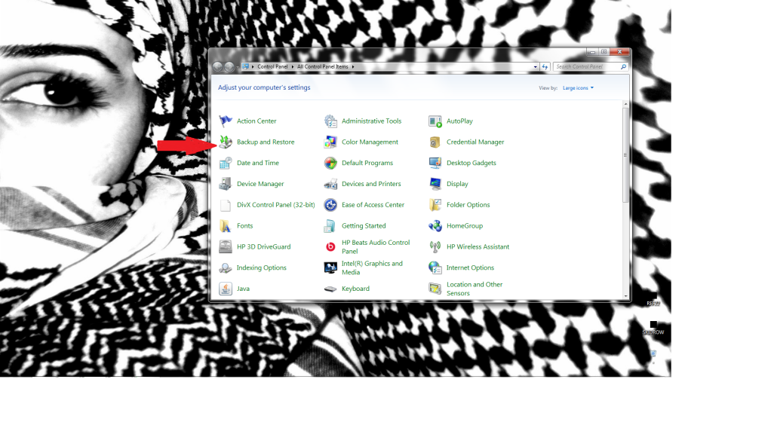
Task: Open the Location and Other Sensors icon
Action: click(435, 289)
